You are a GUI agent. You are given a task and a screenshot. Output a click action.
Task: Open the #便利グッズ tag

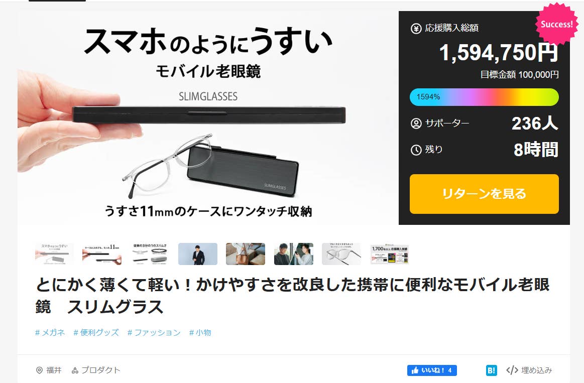pyautogui.click(x=96, y=332)
